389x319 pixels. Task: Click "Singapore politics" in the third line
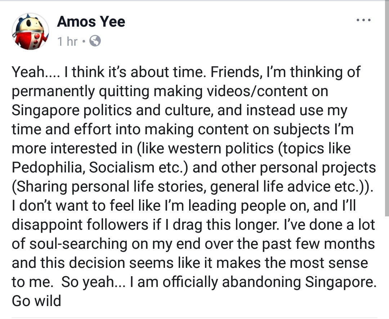tap(72, 111)
